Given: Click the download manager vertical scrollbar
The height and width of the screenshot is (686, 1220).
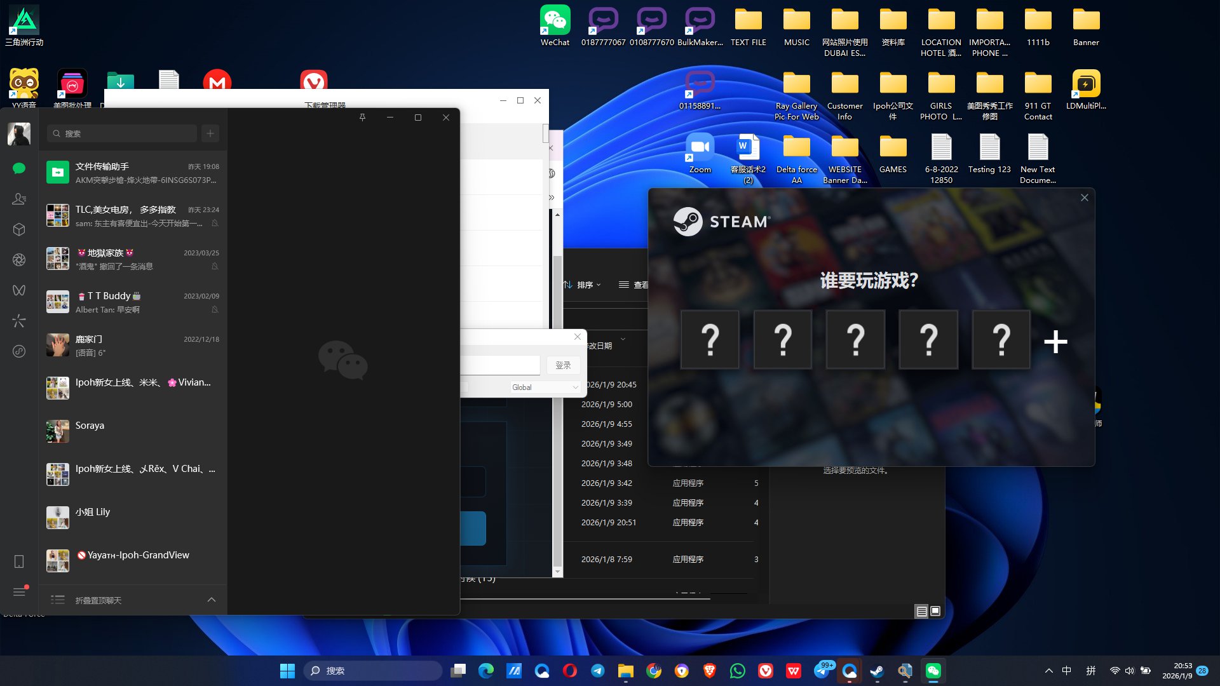Looking at the screenshot, I should point(545,133).
